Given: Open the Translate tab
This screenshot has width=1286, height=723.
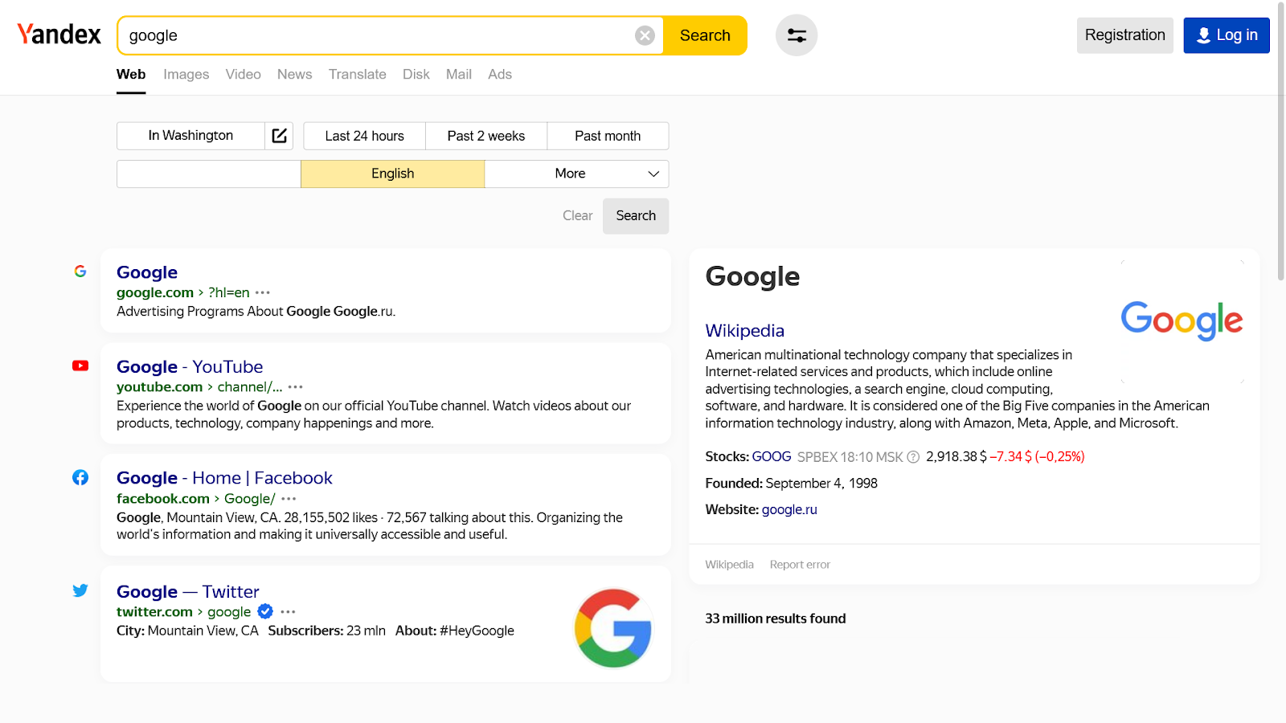Looking at the screenshot, I should tap(358, 74).
